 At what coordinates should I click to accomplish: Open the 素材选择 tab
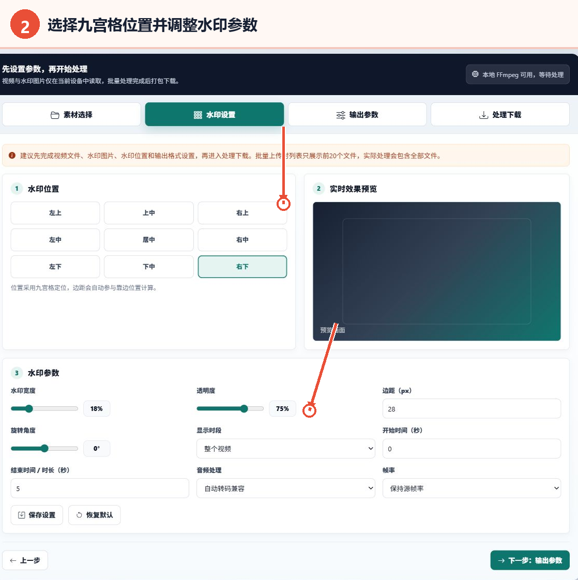coord(71,115)
